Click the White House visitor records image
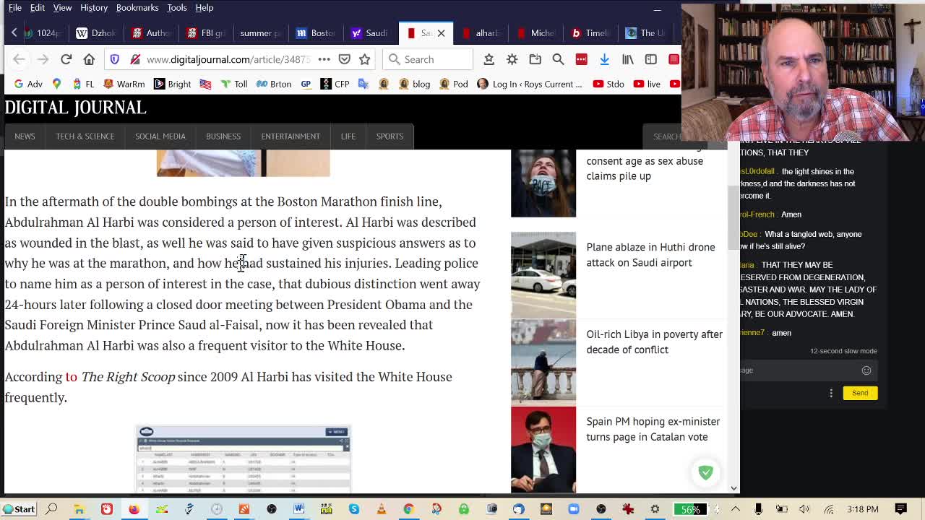Image resolution: width=925 pixels, height=520 pixels. [244, 459]
